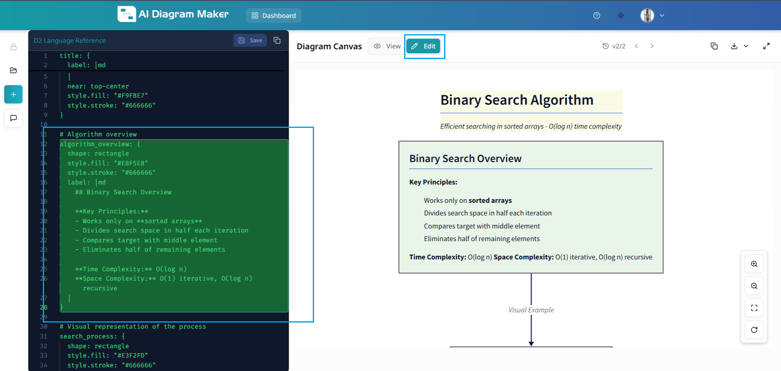Expand the download format options chevron

(746, 46)
